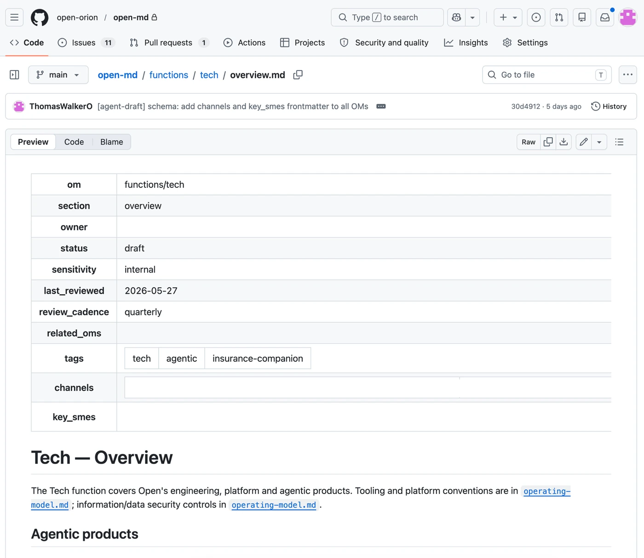Click ThomasWalkerO avatar in commit bar
Image resolution: width=644 pixels, height=558 pixels.
pos(19,106)
